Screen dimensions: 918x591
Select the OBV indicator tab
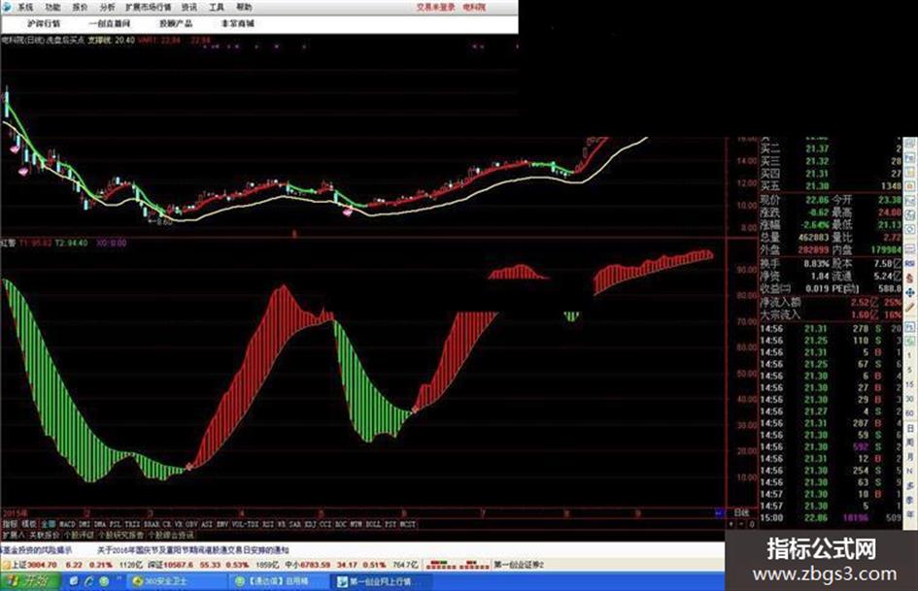coord(190,524)
